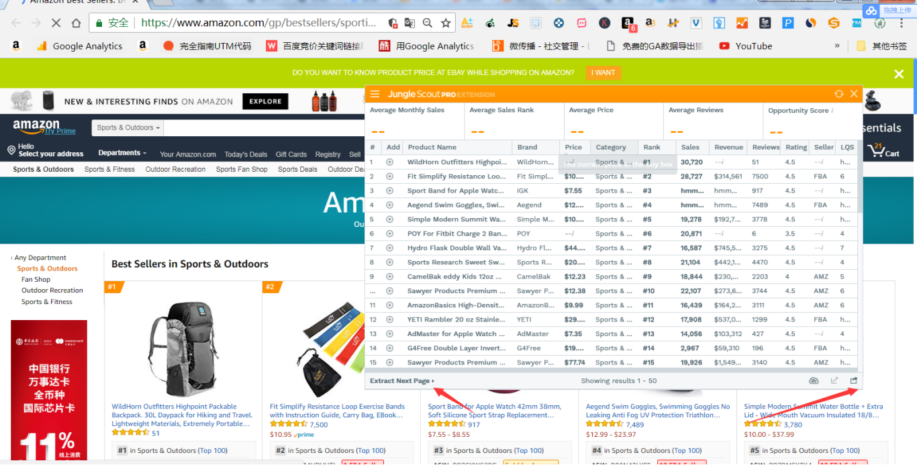Click the Chrome address bar URL
Image resolution: width=917 pixels, height=465 pixels.
click(258, 23)
